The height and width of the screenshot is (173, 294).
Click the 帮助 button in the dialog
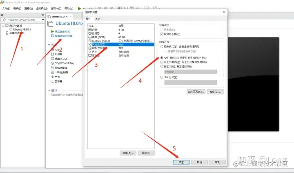pos(218,162)
